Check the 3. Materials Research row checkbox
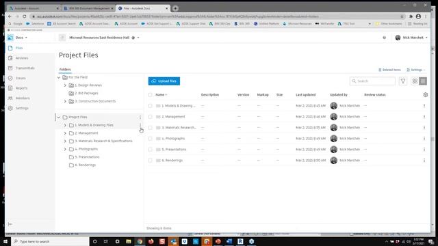The width and height of the screenshot is (438, 246). (x=150, y=128)
